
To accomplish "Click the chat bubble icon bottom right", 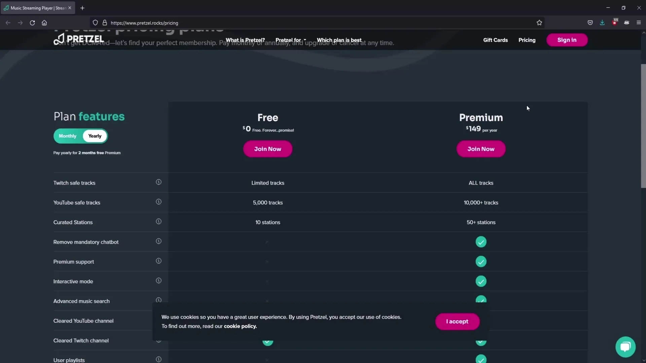I will tap(625, 347).
